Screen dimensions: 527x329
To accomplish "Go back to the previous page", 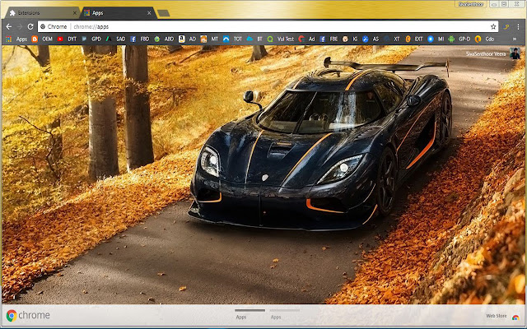I will click(9, 26).
